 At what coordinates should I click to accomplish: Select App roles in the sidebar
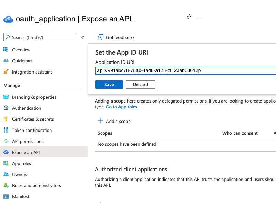pos(21,163)
